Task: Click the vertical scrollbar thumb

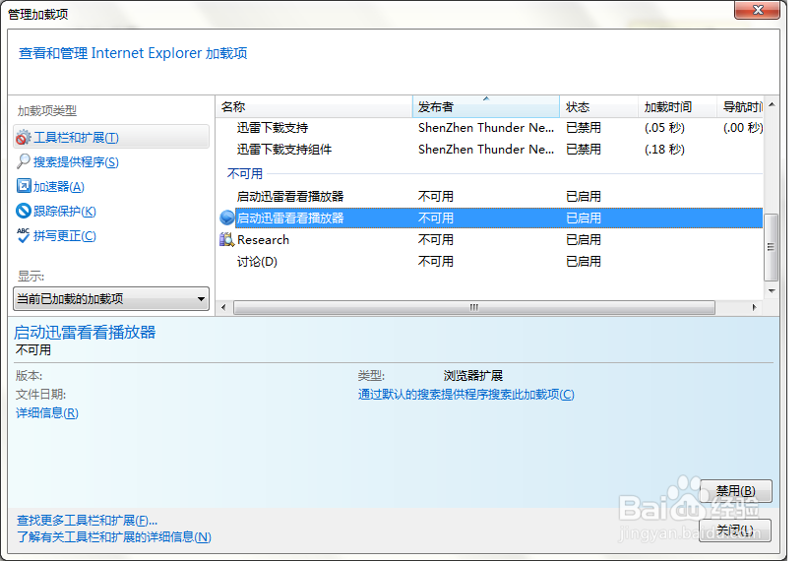Action: 771,247
